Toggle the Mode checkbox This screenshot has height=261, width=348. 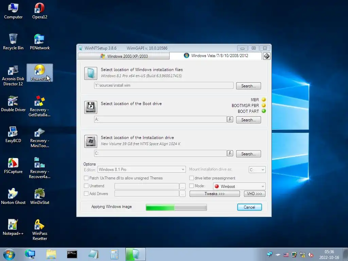tap(191, 186)
